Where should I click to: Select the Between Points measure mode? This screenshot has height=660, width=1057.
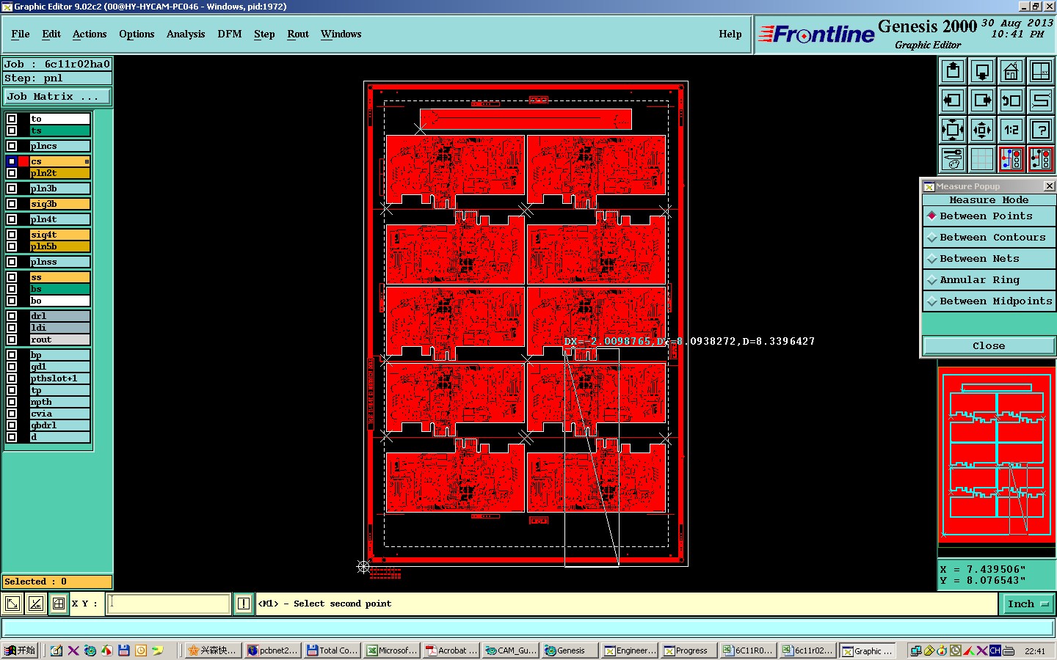(x=989, y=216)
